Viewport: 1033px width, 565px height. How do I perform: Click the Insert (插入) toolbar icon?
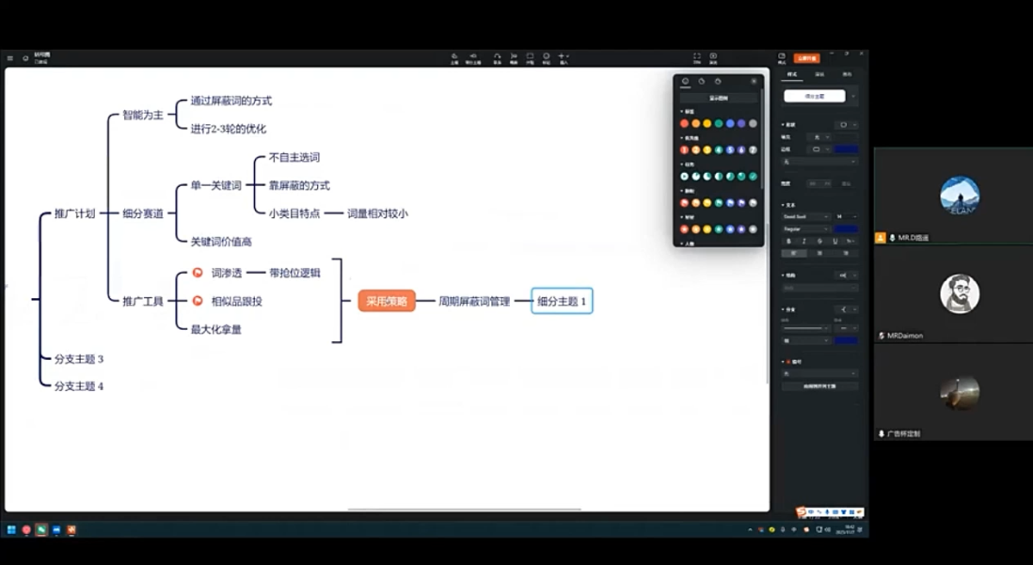[563, 57]
